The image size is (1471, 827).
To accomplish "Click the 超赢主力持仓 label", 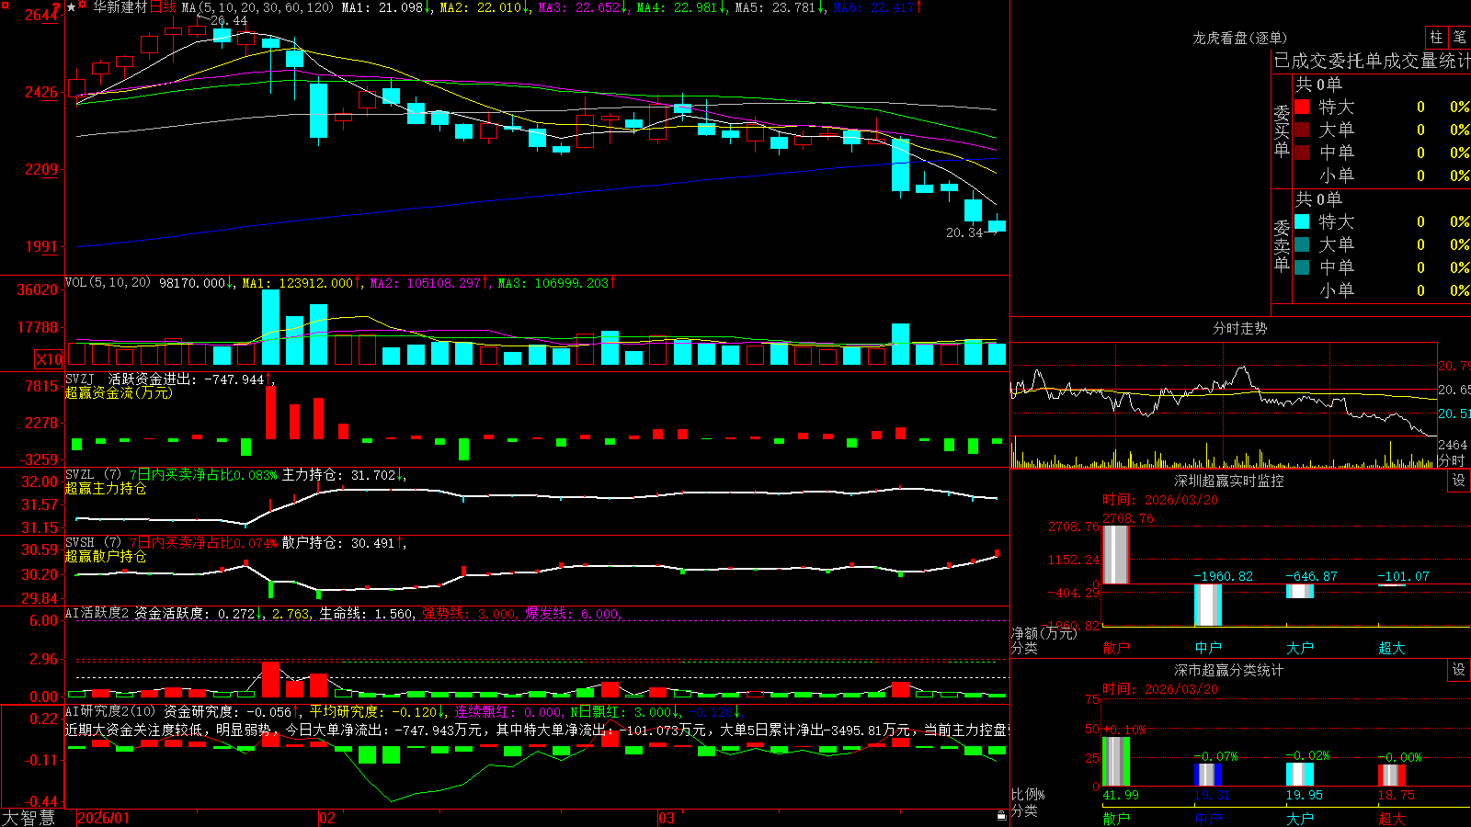I will pos(106,488).
